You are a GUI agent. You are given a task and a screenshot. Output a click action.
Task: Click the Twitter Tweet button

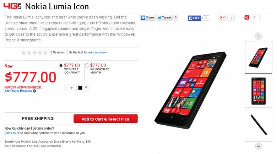(x=165, y=17)
